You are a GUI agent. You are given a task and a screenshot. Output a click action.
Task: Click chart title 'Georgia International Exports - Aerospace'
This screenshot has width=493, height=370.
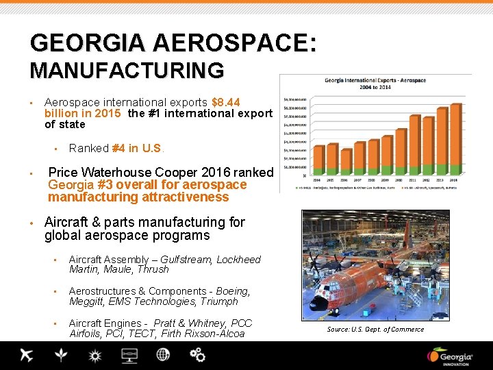pos(375,80)
